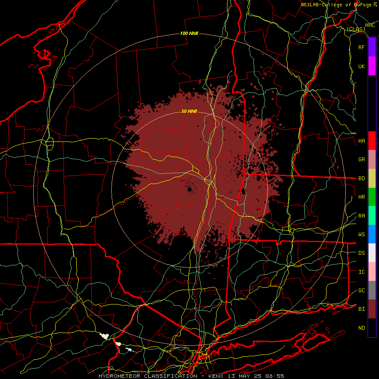The width and height of the screenshot is (379, 379).
Task: Click the 50 NMI range ring label
Action: click(x=189, y=111)
